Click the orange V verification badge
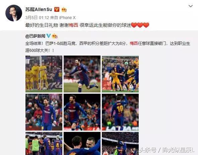Viewport: 198px width, 155px height. click(x=57, y=9)
